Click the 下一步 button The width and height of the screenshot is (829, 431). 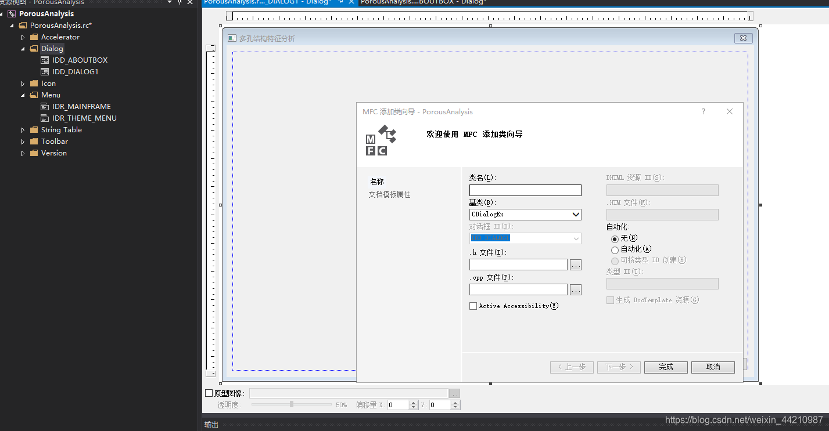tap(619, 367)
